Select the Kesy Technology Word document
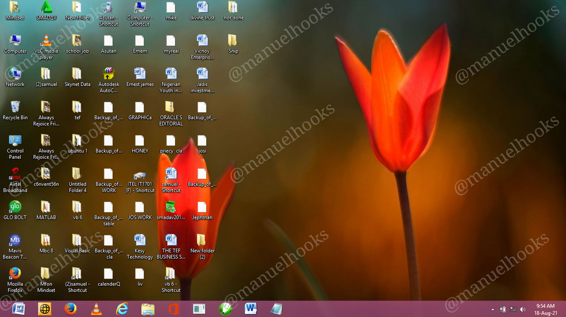The height and width of the screenshot is (317, 566). [140, 247]
